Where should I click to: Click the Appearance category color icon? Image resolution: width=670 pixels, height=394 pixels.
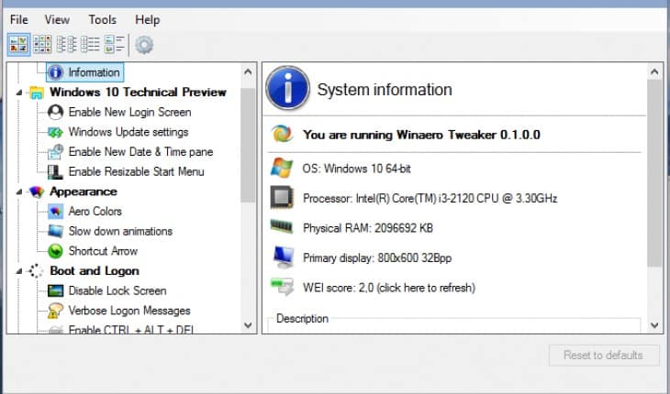pos(37,192)
